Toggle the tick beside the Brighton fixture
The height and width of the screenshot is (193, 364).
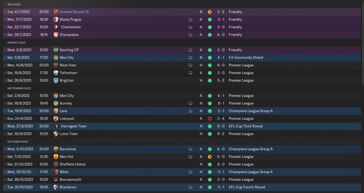coord(5,81)
